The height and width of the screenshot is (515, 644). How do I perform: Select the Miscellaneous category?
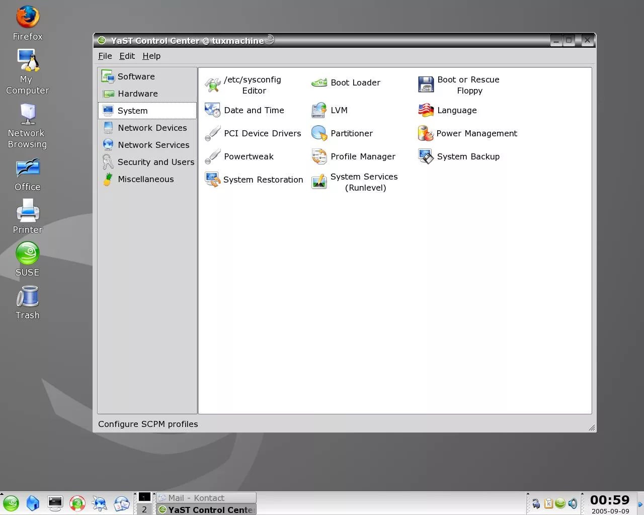pos(147,179)
